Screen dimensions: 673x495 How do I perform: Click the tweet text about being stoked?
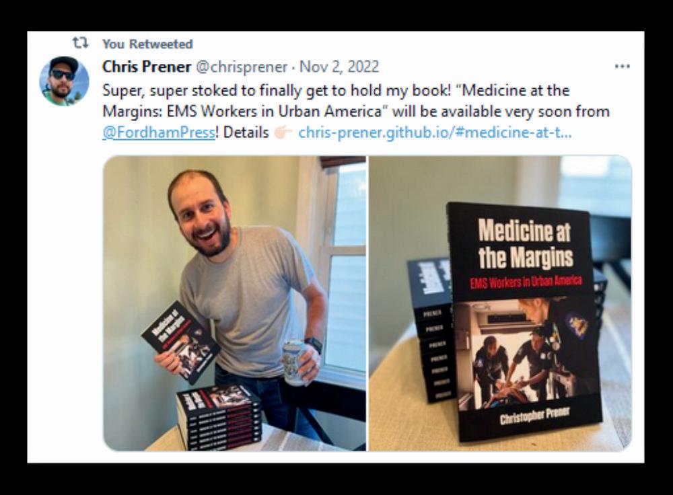pyautogui.click(x=356, y=111)
